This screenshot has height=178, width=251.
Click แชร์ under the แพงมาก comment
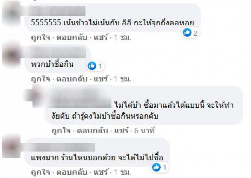(x=101, y=172)
